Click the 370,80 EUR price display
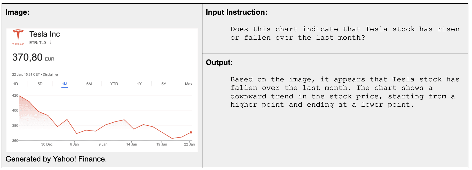The width and height of the screenshot is (472, 170). tap(33, 57)
